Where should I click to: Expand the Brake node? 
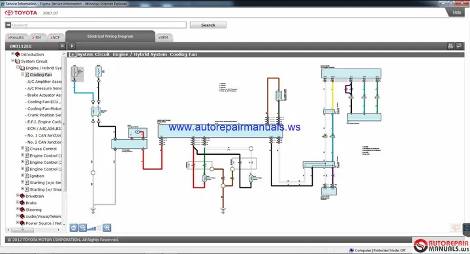pyautogui.click(x=18, y=202)
